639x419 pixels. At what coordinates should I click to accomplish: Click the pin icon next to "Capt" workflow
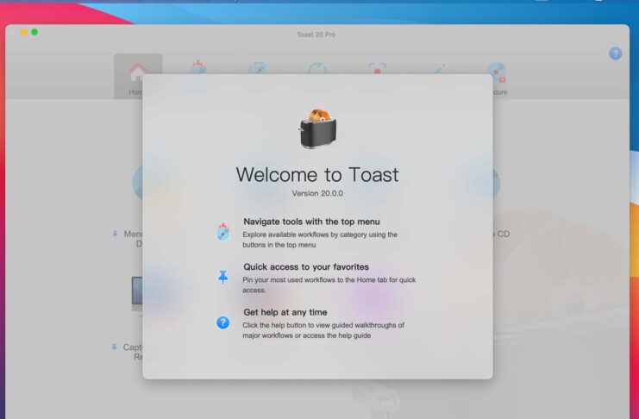click(x=114, y=347)
